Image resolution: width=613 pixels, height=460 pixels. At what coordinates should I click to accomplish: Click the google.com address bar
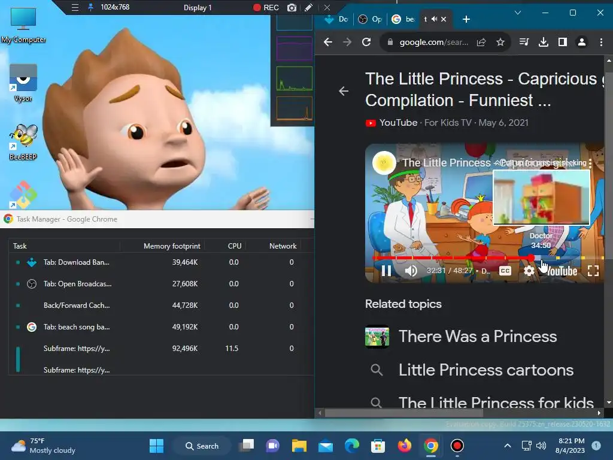pos(433,42)
